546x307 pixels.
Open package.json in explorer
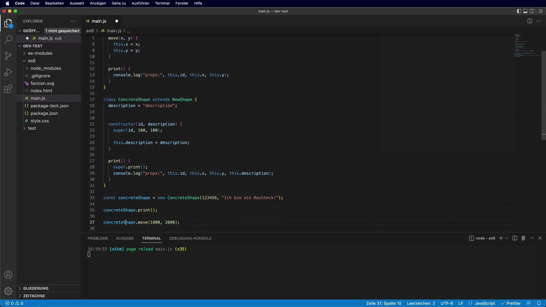coord(49,113)
